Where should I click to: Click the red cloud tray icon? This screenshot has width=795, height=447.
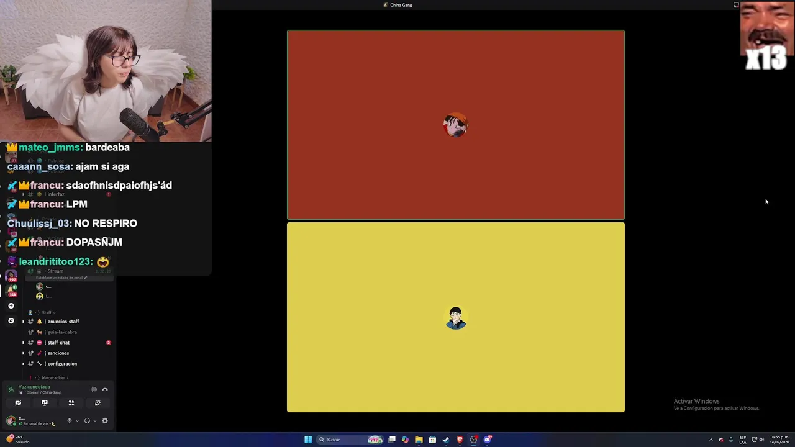[720, 440]
